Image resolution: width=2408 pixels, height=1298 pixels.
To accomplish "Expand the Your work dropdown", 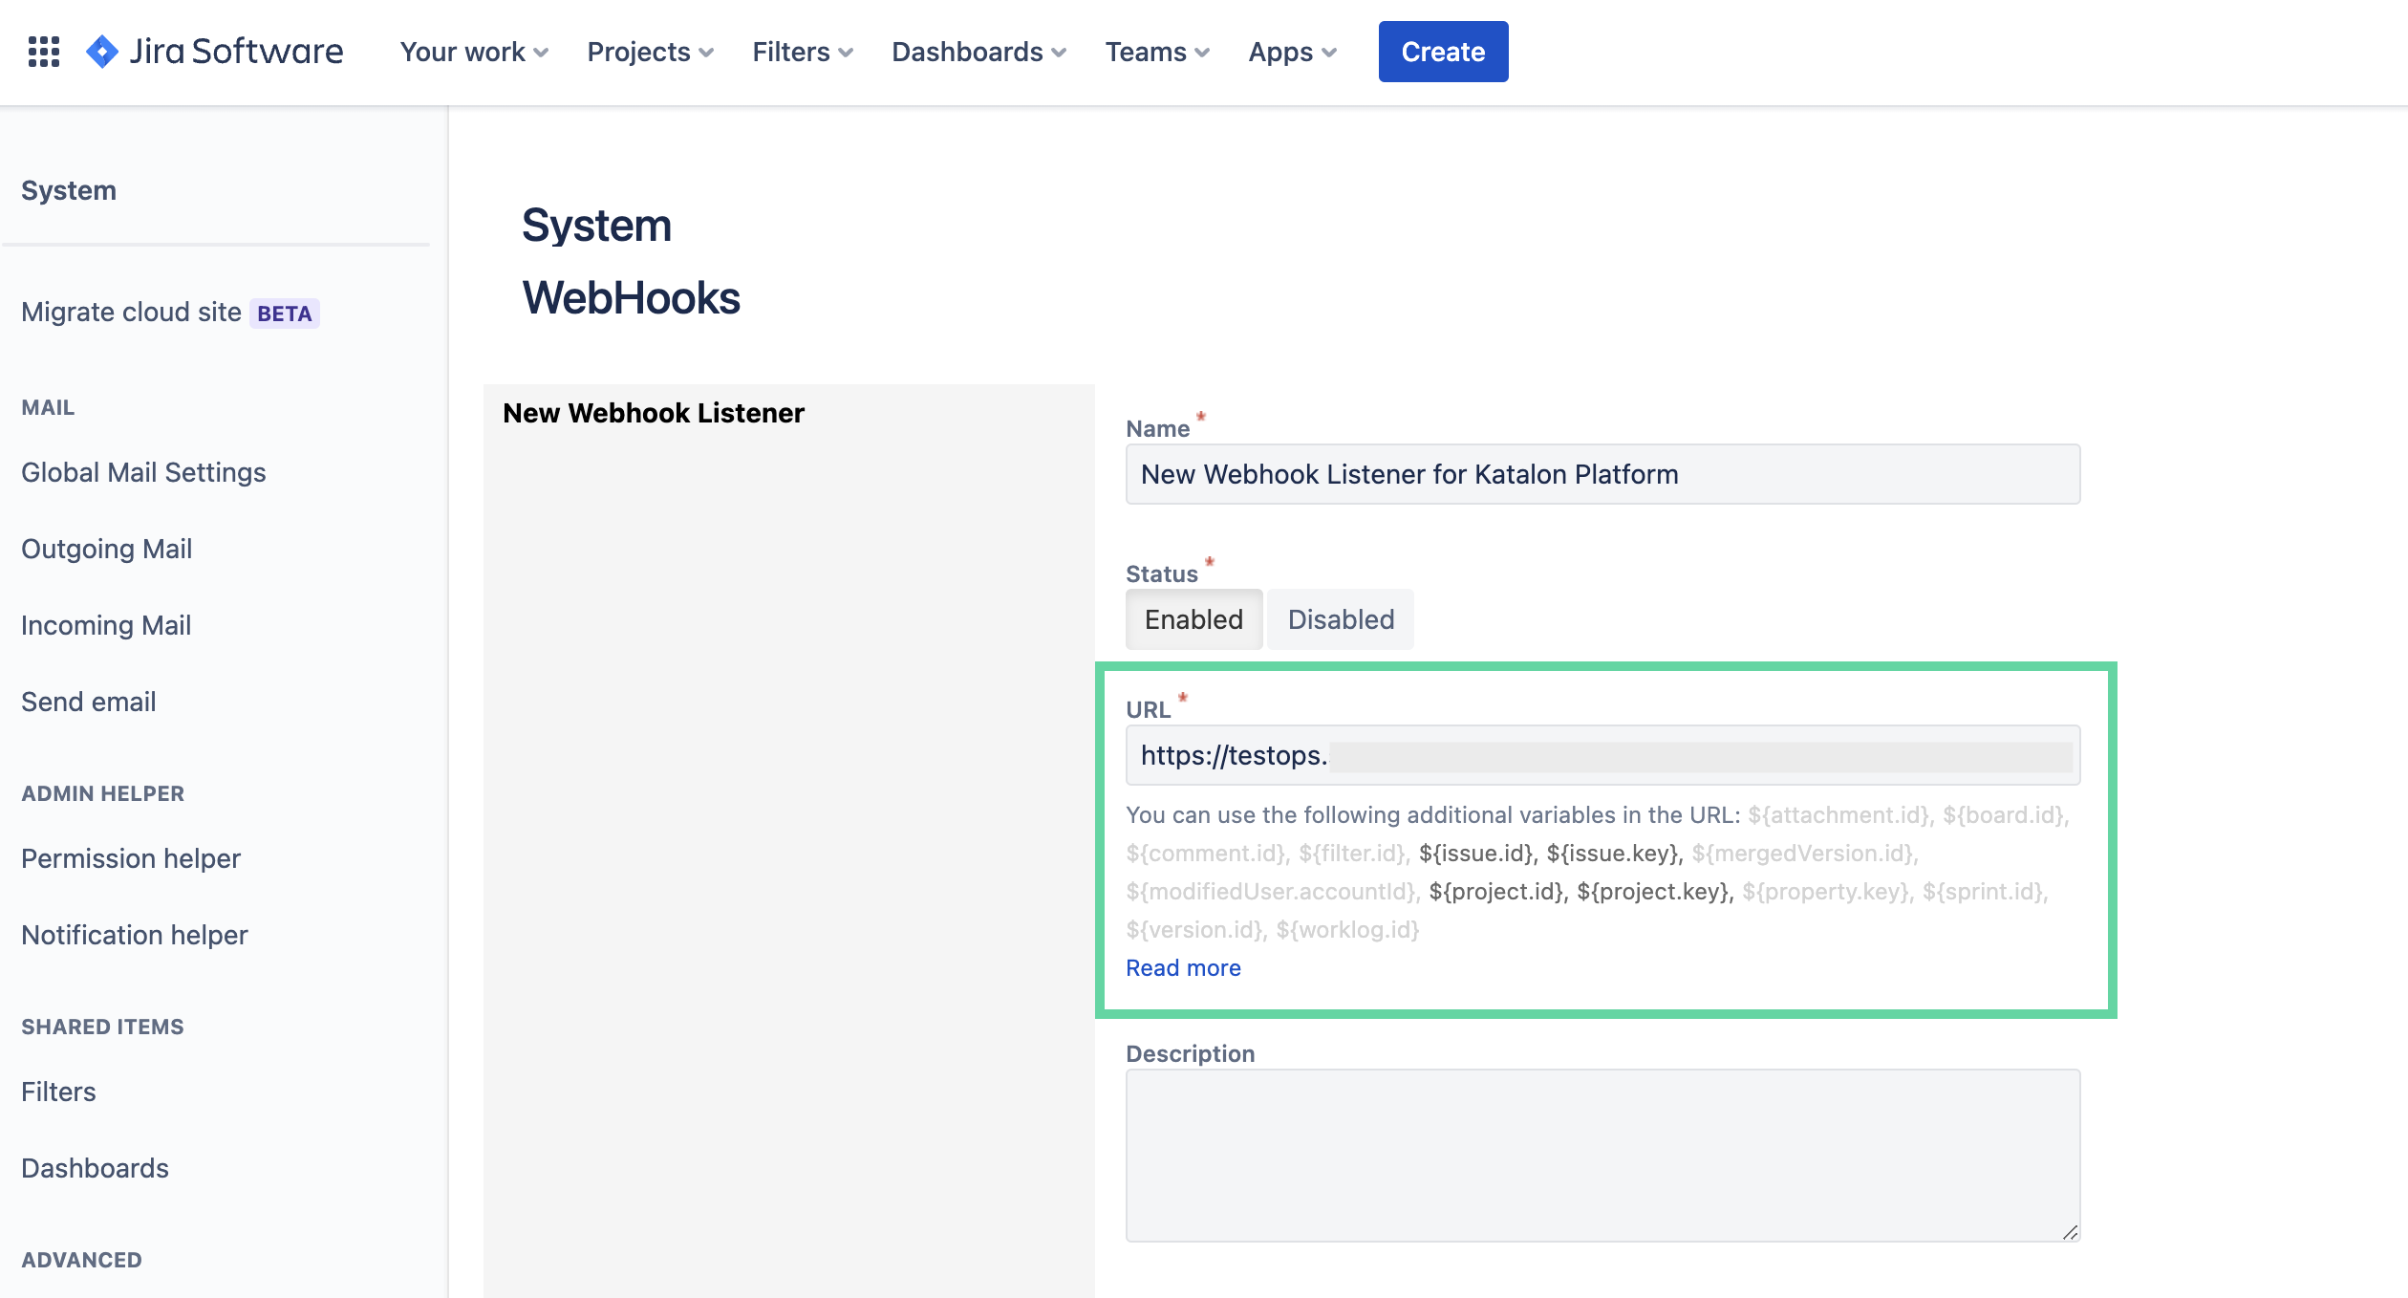I will [x=473, y=52].
